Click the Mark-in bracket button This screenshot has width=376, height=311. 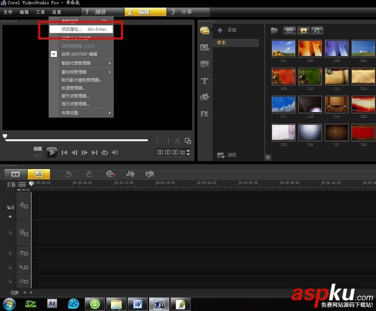click(x=158, y=141)
